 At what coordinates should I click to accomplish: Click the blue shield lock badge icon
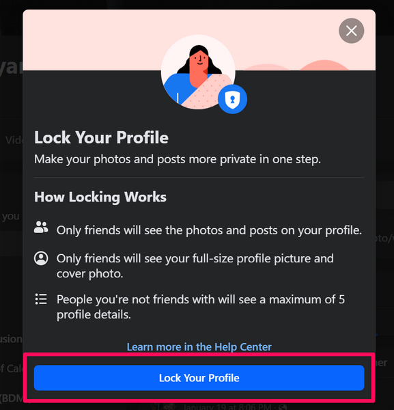click(x=232, y=99)
